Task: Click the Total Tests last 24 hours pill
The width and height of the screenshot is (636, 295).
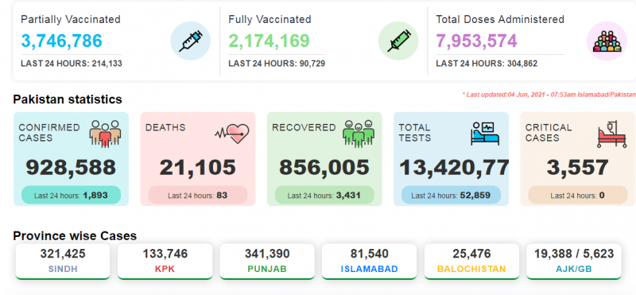Action: click(x=451, y=195)
